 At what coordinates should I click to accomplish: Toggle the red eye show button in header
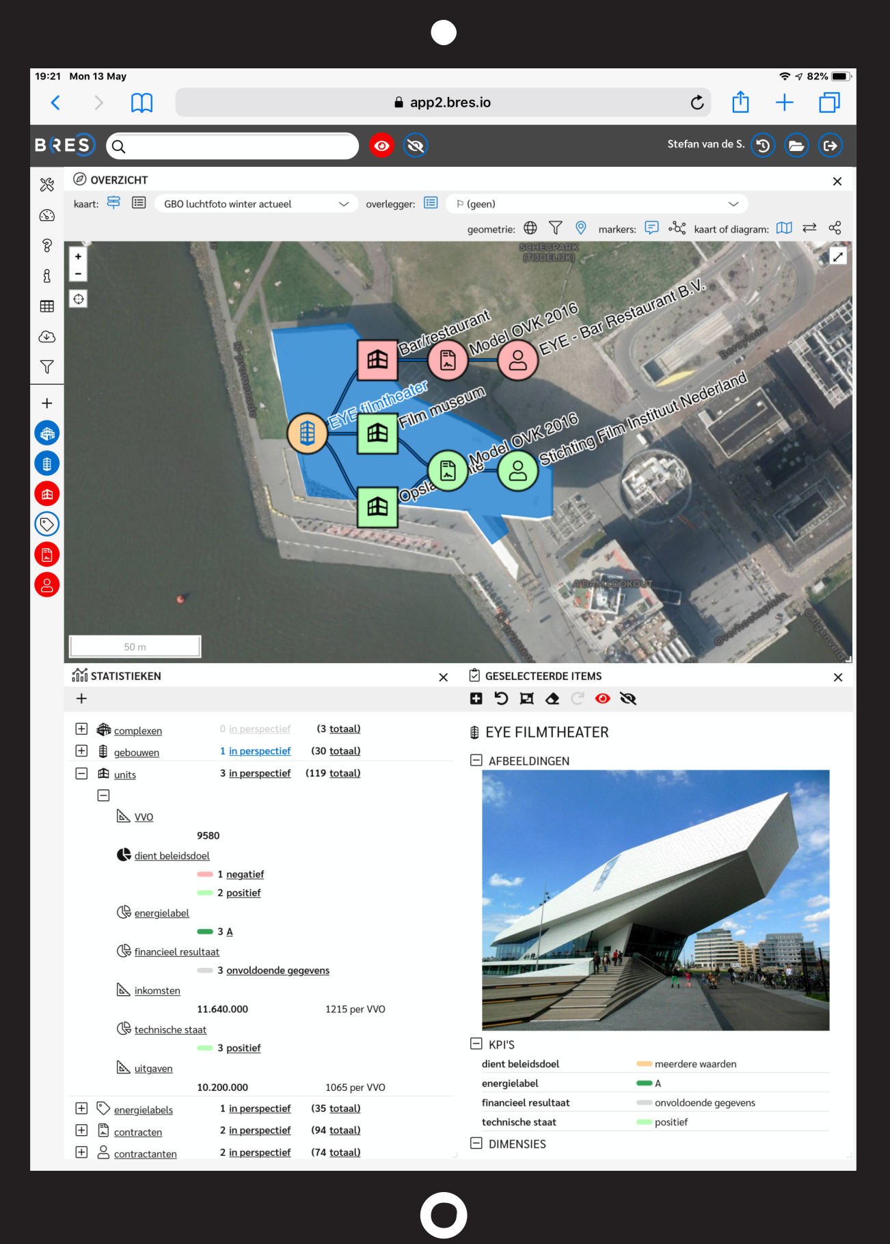click(382, 146)
